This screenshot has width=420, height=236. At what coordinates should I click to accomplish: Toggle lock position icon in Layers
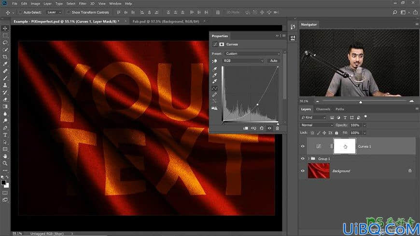pyautogui.click(x=324, y=133)
